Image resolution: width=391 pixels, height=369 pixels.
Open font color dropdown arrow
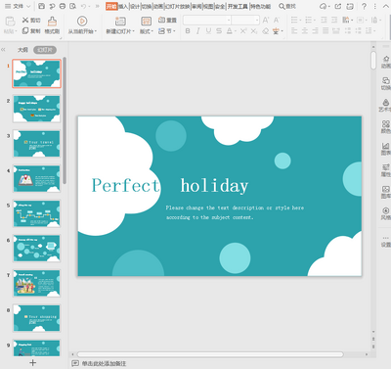235,31
